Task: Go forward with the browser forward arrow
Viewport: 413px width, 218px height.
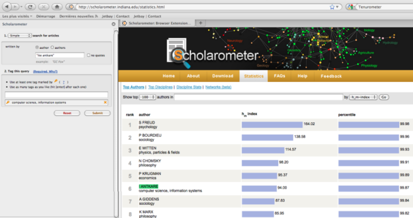Action: pos(15,6)
